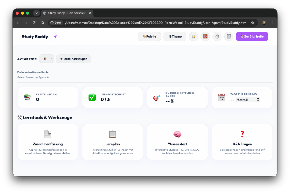Expand the Aktives Fach dropdown
This screenshot has height=193, width=290.
[47, 59]
